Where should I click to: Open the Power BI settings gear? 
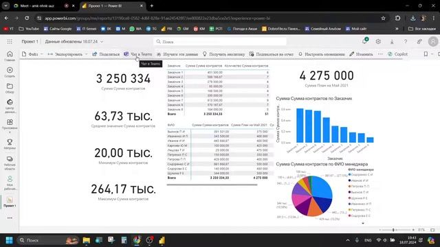click(378, 41)
